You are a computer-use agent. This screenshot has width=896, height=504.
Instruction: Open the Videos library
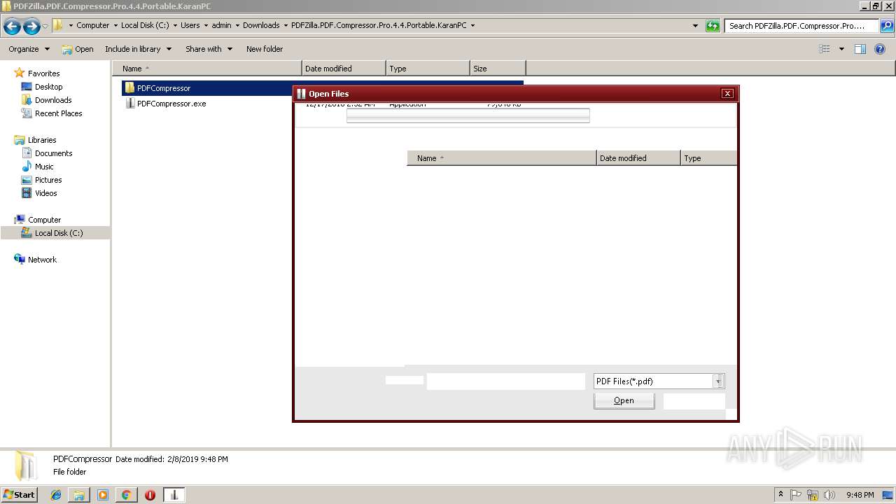click(45, 193)
